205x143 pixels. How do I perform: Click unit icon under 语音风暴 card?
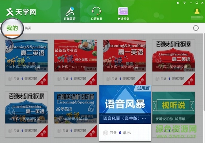(x=105, y=133)
